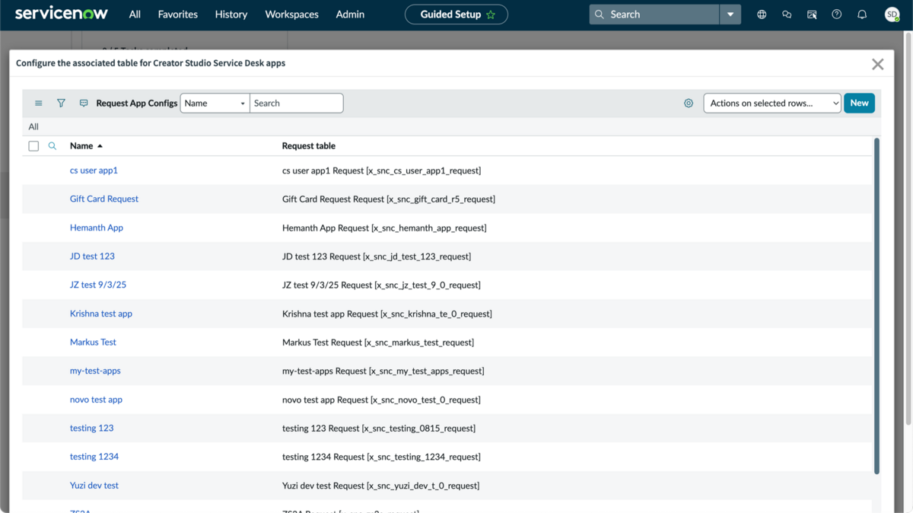This screenshot has height=513, width=913.
Task: Sort by the Name column header
Action: pyautogui.click(x=81, y=146)
